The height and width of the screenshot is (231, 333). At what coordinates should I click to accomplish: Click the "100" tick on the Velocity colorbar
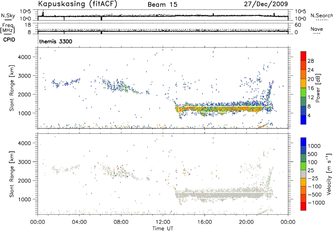click(x=313, y=162)
